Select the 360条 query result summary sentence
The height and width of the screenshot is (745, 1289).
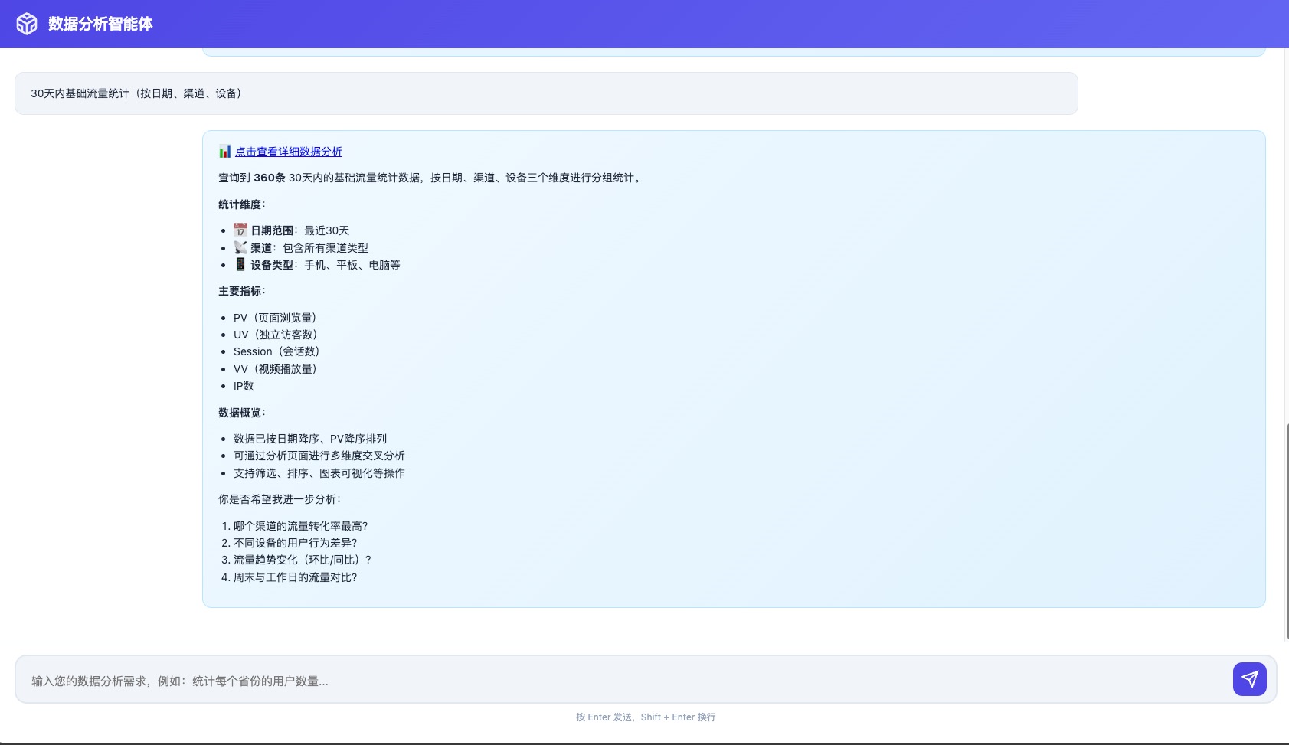pos(430,178)
